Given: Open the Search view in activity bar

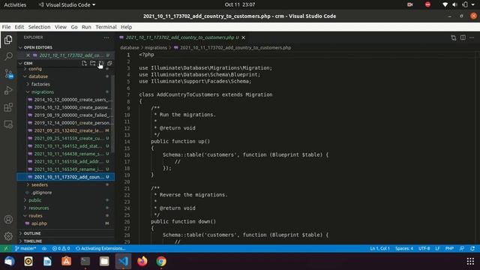Looking at the screenshot, I should (x=8, y=56).
